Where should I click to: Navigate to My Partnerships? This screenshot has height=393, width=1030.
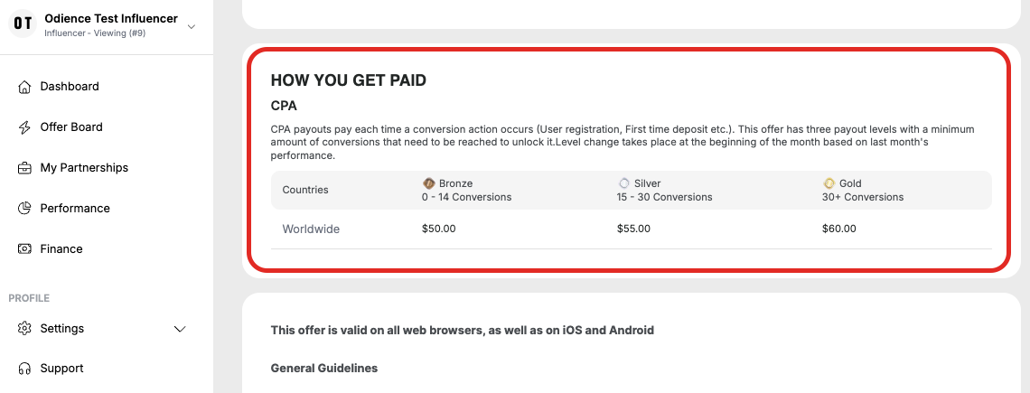coord(84,168)
